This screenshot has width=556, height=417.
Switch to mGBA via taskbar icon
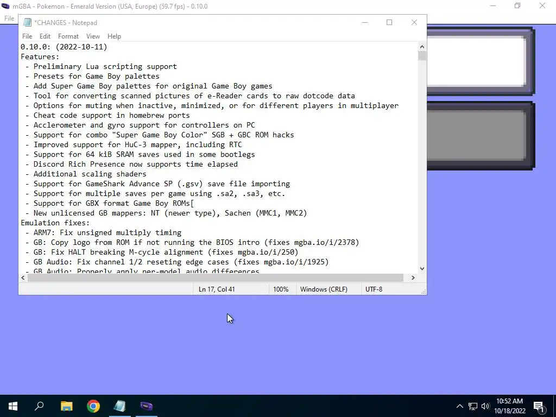[147, 406]
